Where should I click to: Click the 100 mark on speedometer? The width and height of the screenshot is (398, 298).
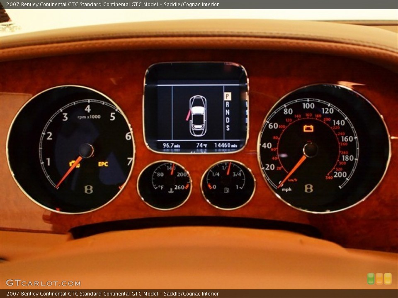coord(308,106)
